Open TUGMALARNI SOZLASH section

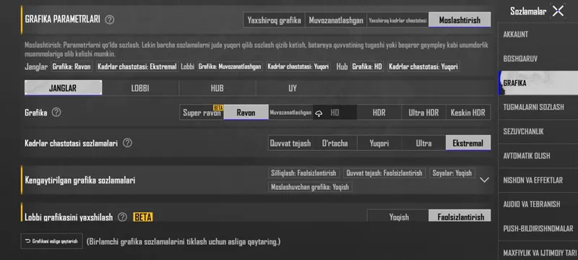pyautogui.click(x=538, y=107)
